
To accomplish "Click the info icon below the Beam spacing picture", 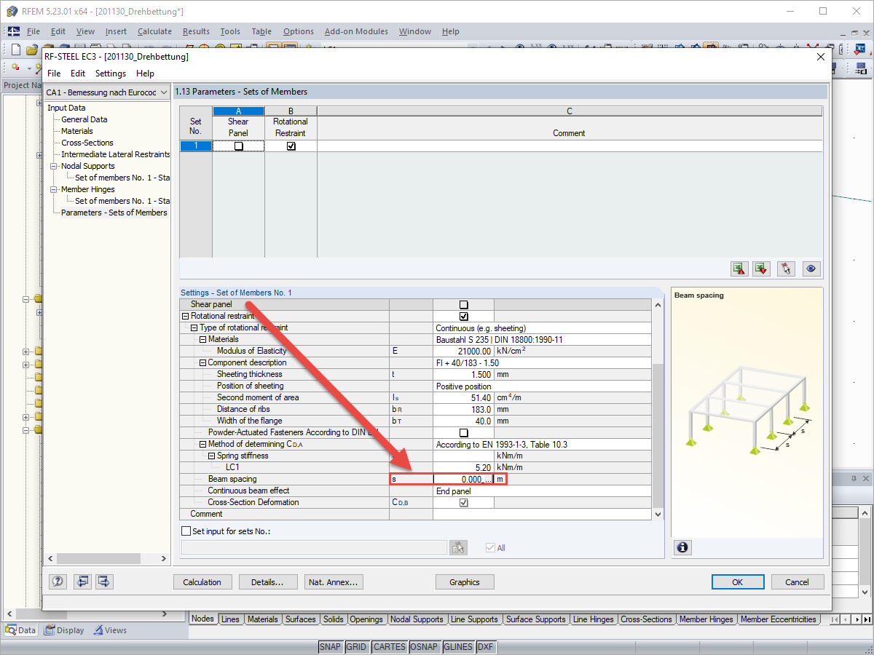I will click(682, 547).
